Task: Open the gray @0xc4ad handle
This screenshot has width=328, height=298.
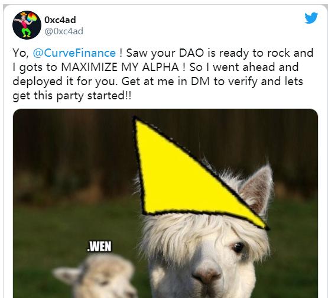Action: 64,31
